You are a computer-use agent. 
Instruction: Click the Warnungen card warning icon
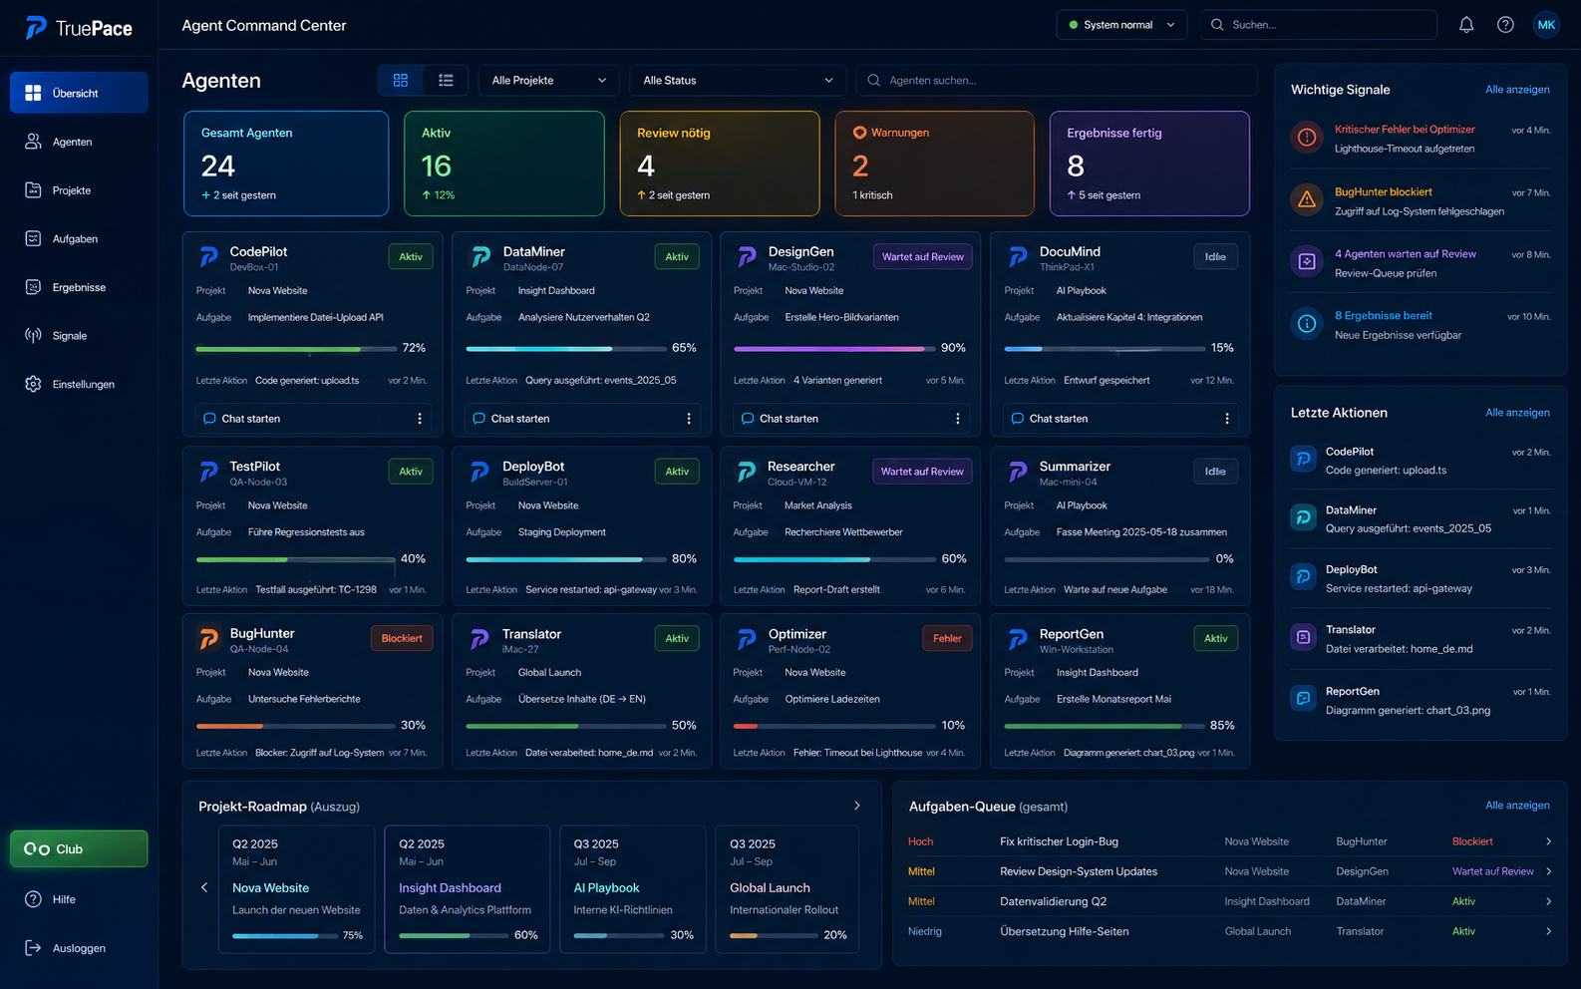click(859, 133)
